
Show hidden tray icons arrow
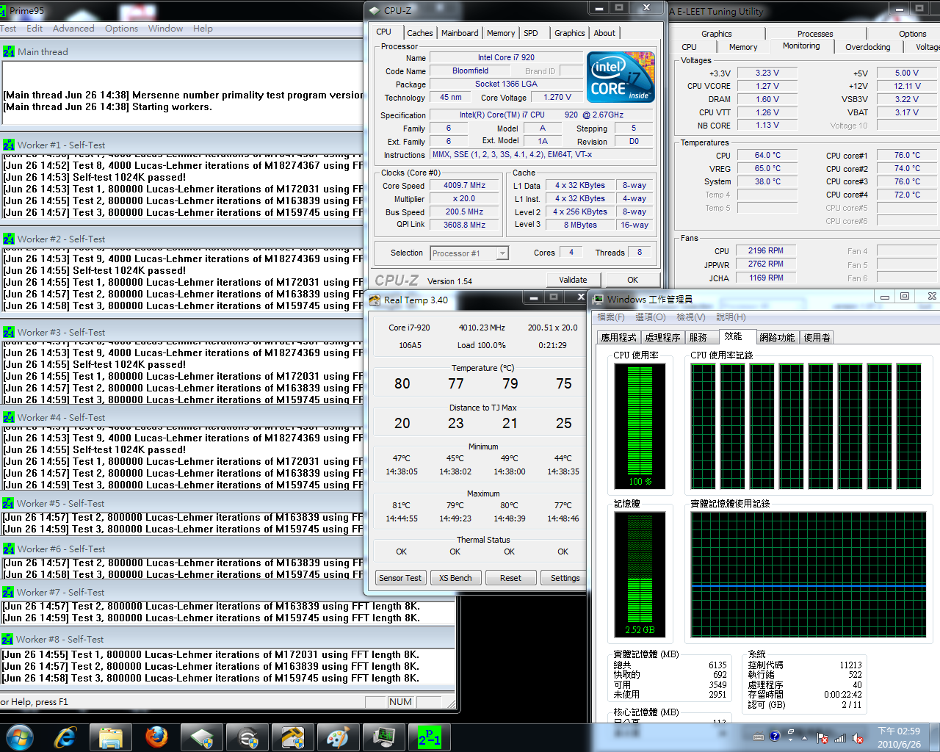tap(805, 737)
